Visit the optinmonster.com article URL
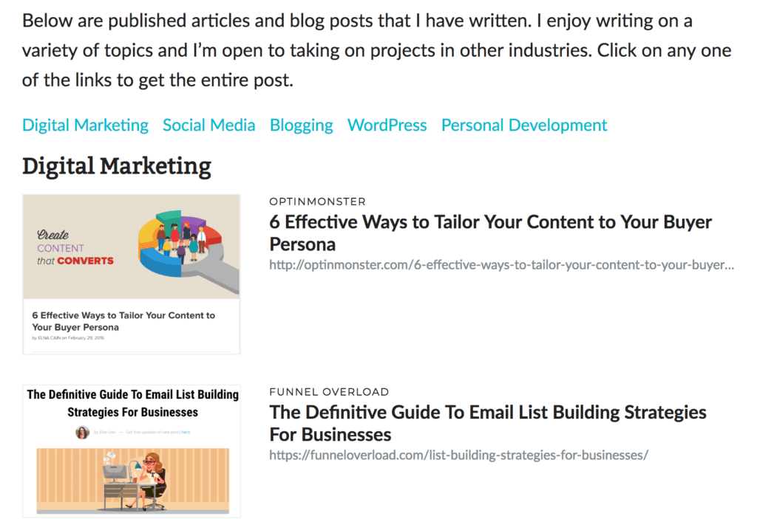 click(x=501, y=265)
